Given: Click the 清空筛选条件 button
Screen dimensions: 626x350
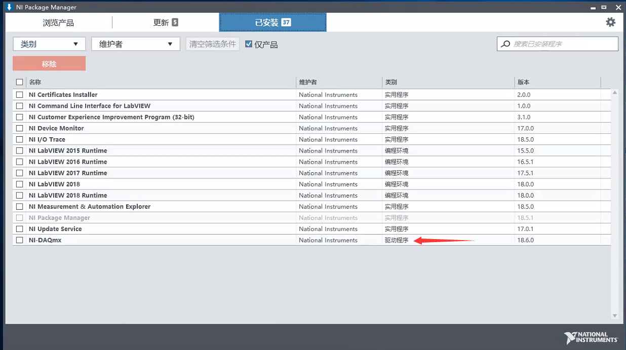Looking at the screenshot, I should (x=213, y=44).
